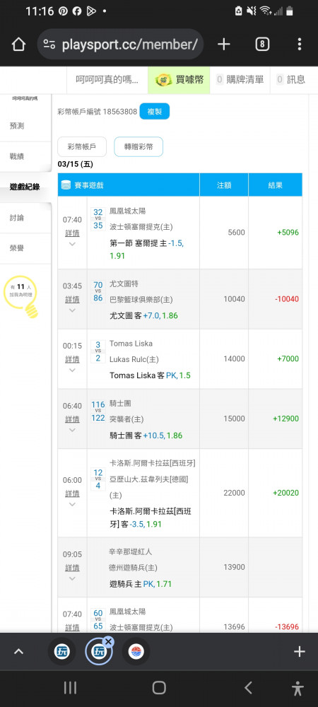Screen dimensions: 318x707
Task: Expand the details chevron of the 00:15 Tomas Liska match
Action: (72, 370)
